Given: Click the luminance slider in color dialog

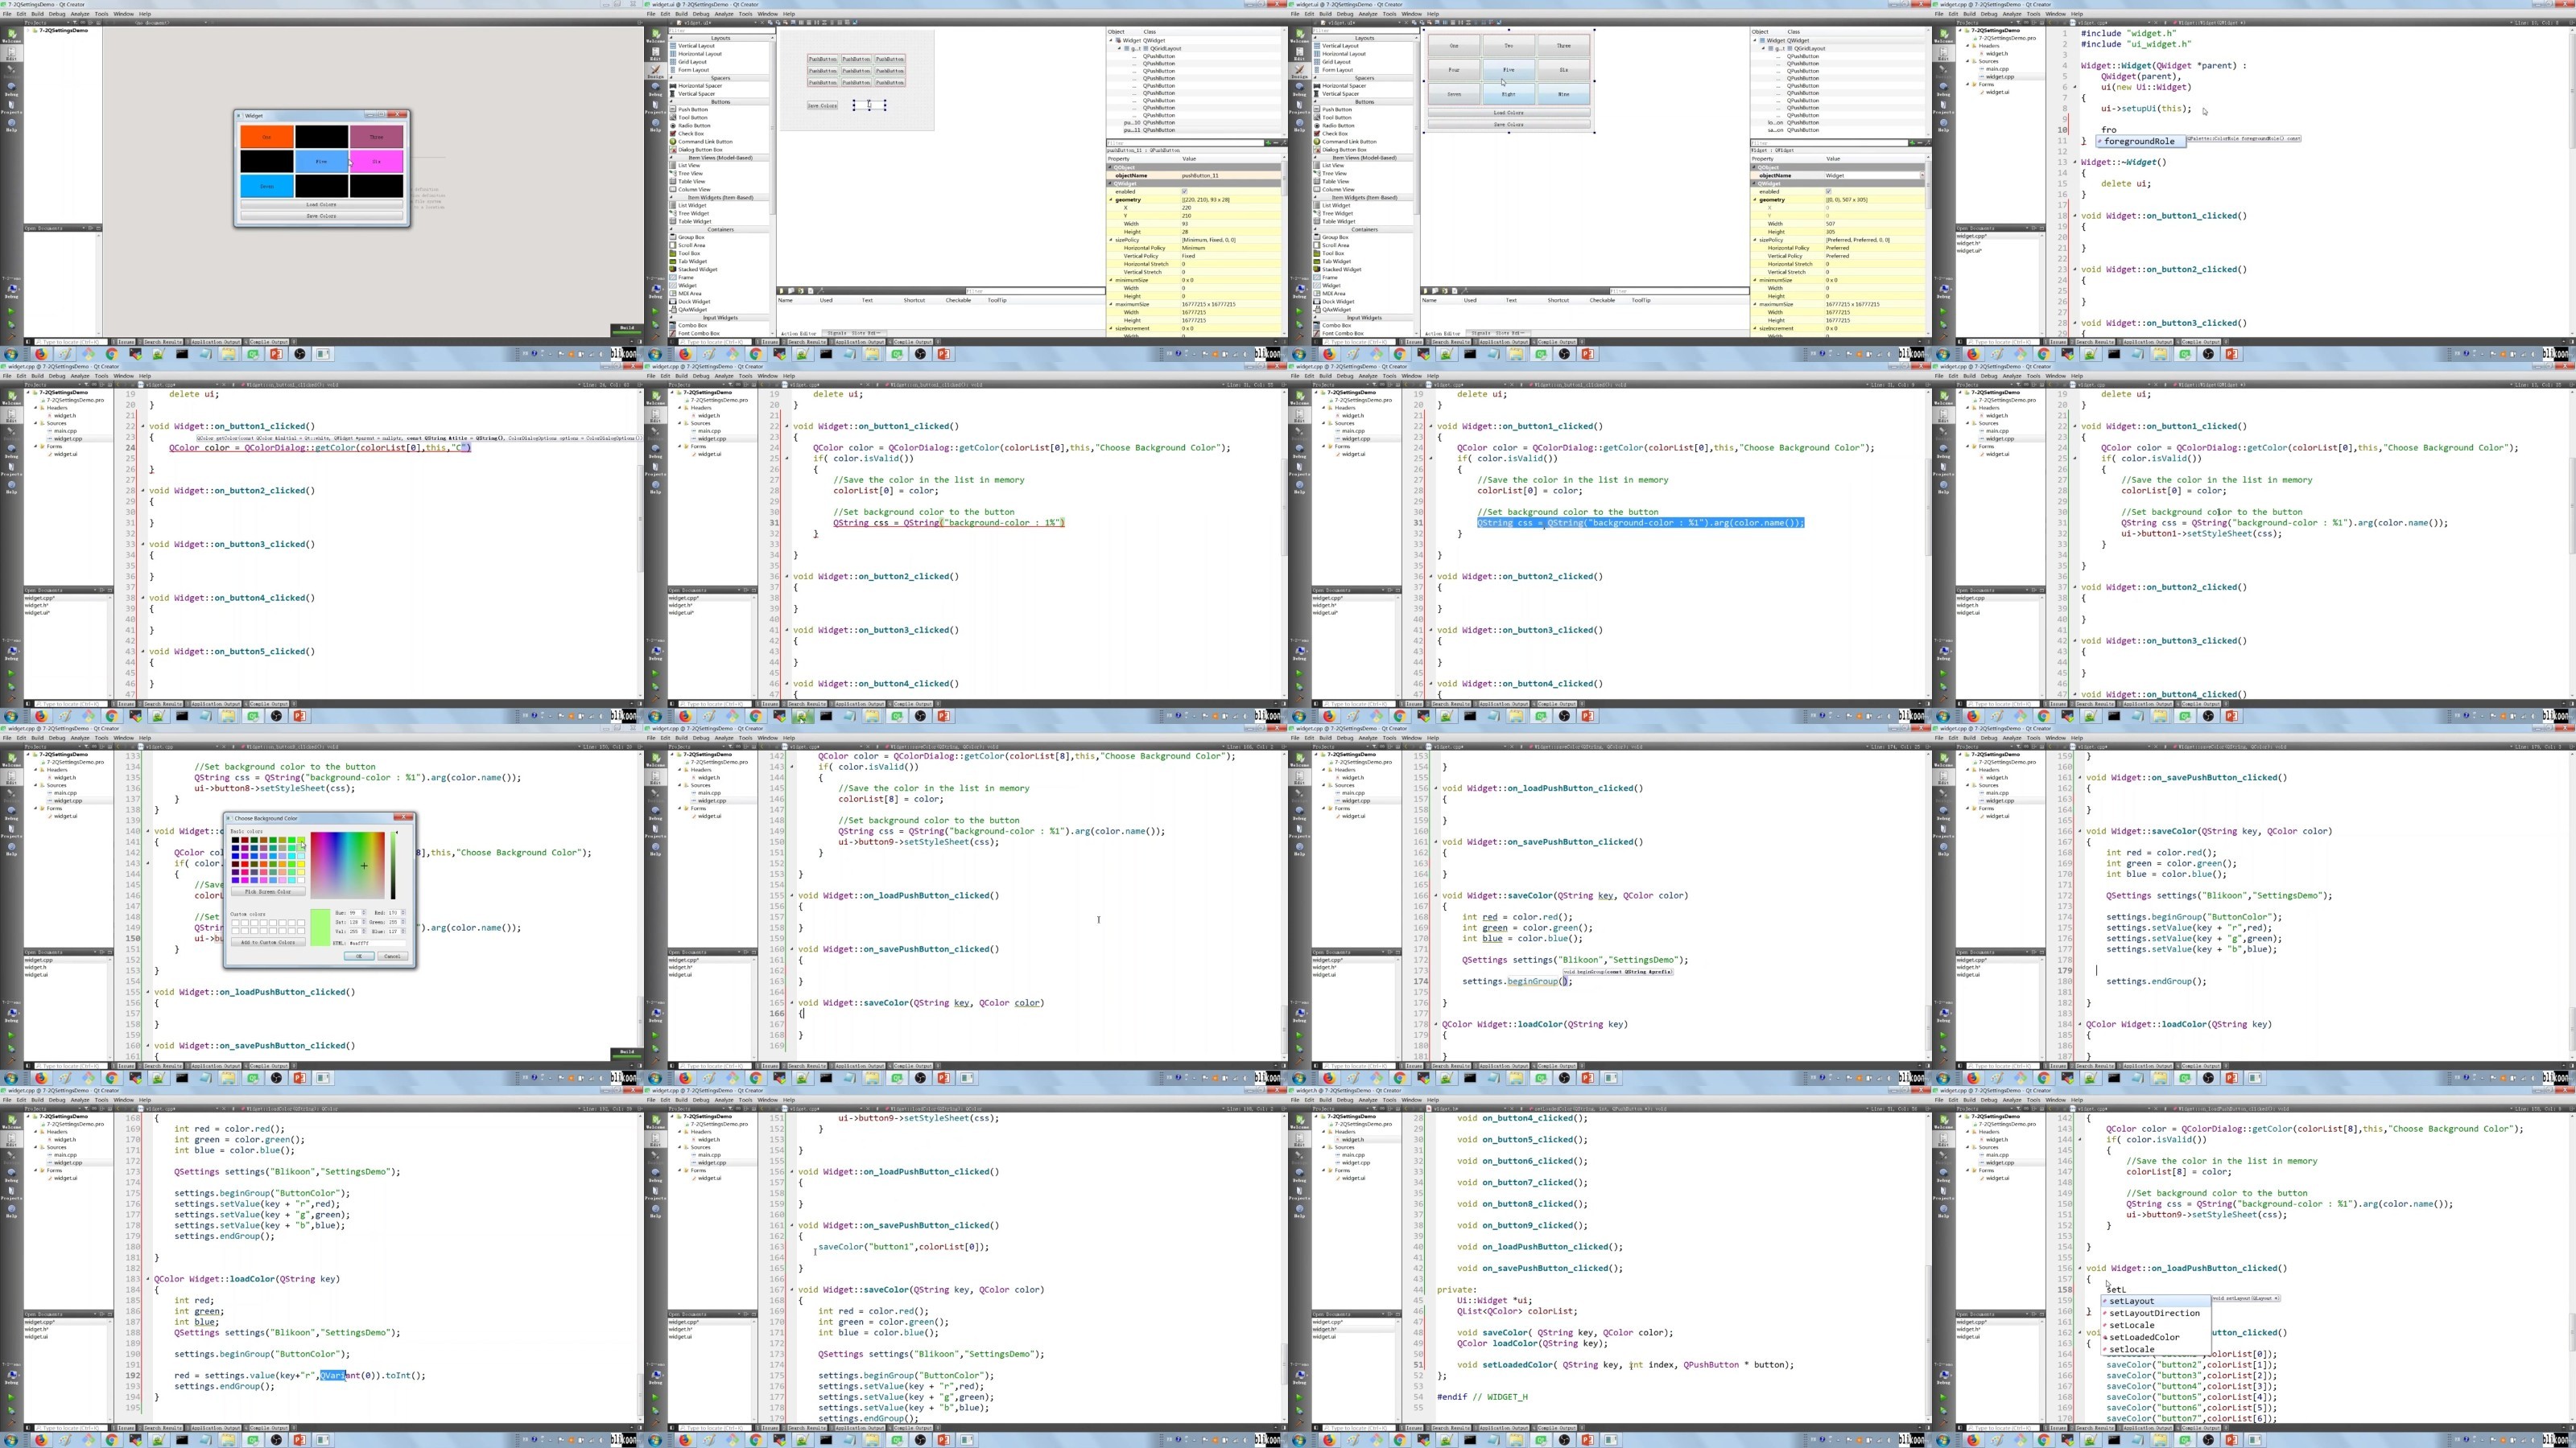Looking at the screenshot, I should [x=393, y=865].
